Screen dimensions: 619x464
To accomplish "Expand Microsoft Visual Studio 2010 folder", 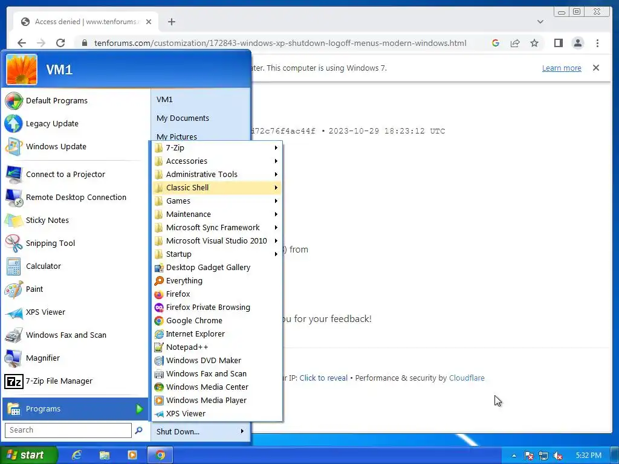I will [x=216, y=240].
